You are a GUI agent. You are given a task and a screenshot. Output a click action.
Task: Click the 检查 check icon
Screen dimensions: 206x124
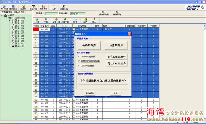[75, 20]
